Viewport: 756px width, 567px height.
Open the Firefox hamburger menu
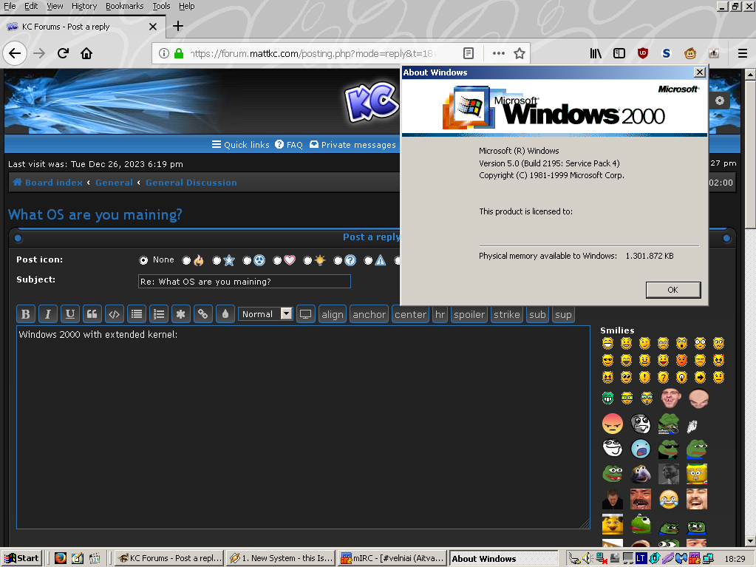click(743, 53)
